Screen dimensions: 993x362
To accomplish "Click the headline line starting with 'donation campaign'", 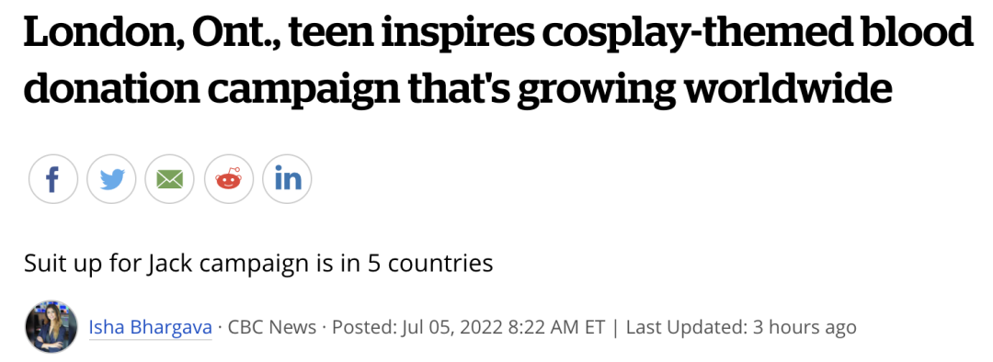I will point(458,90).
